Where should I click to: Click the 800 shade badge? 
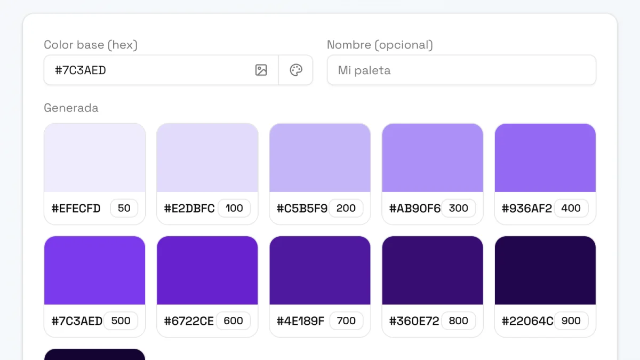[x=459, y=321]
